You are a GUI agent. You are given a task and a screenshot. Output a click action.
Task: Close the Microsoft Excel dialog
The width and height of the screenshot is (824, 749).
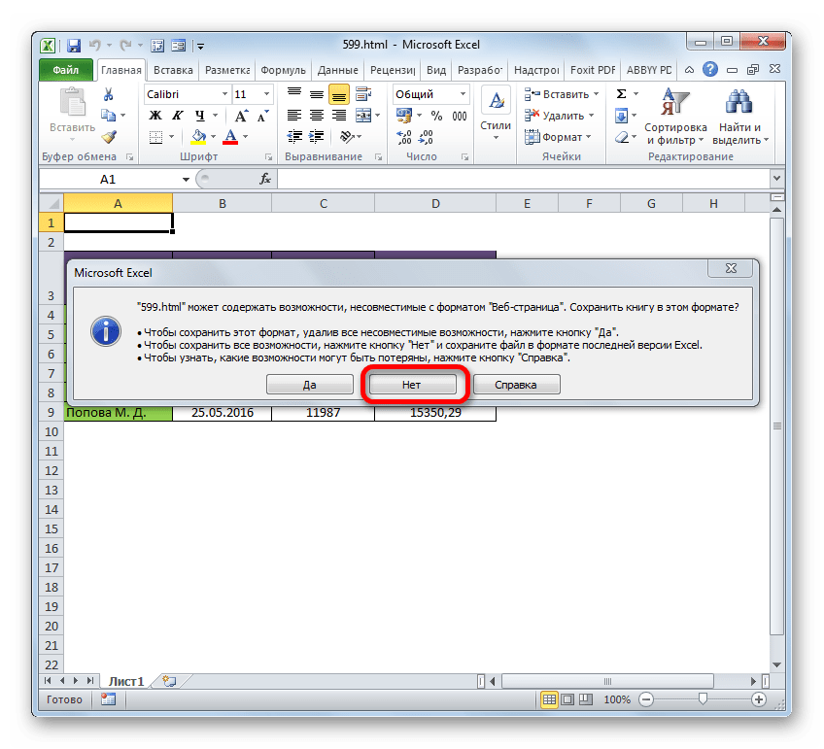(731, 268)
